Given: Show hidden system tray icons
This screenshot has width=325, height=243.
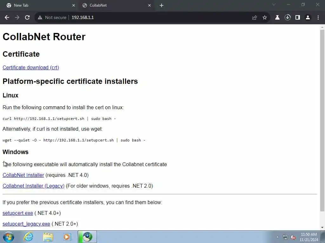Looking at the screenshot, I should click(x=277, y=237).
